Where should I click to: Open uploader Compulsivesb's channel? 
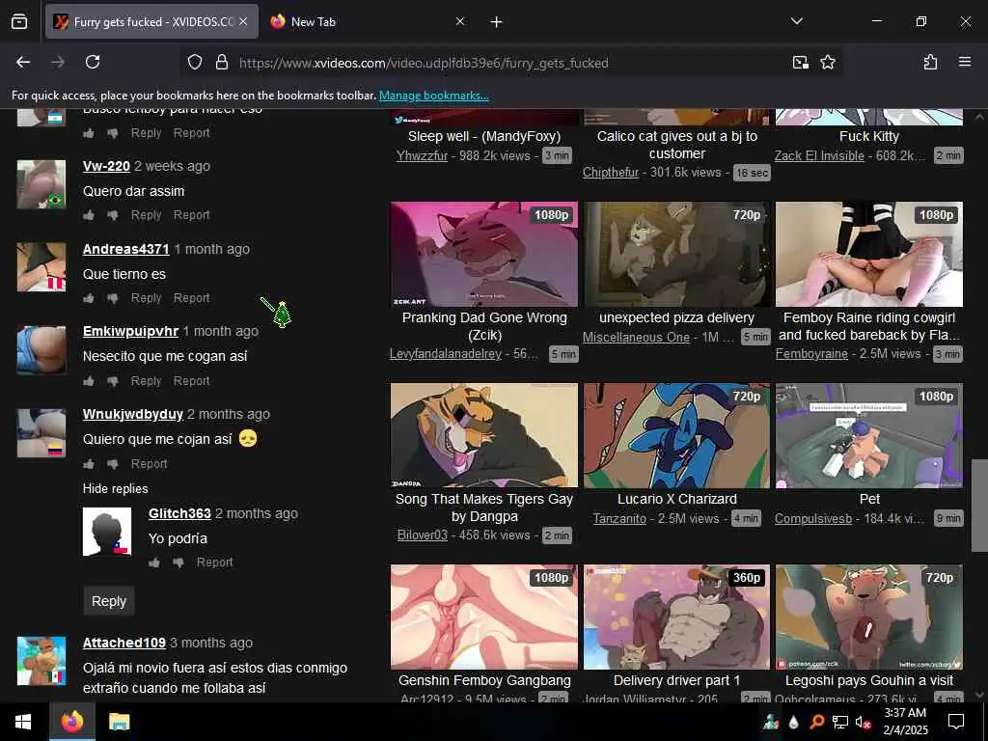pos(812,518)
